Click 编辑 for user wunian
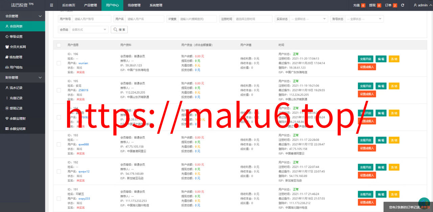433x212 pixels. [381, 59]
